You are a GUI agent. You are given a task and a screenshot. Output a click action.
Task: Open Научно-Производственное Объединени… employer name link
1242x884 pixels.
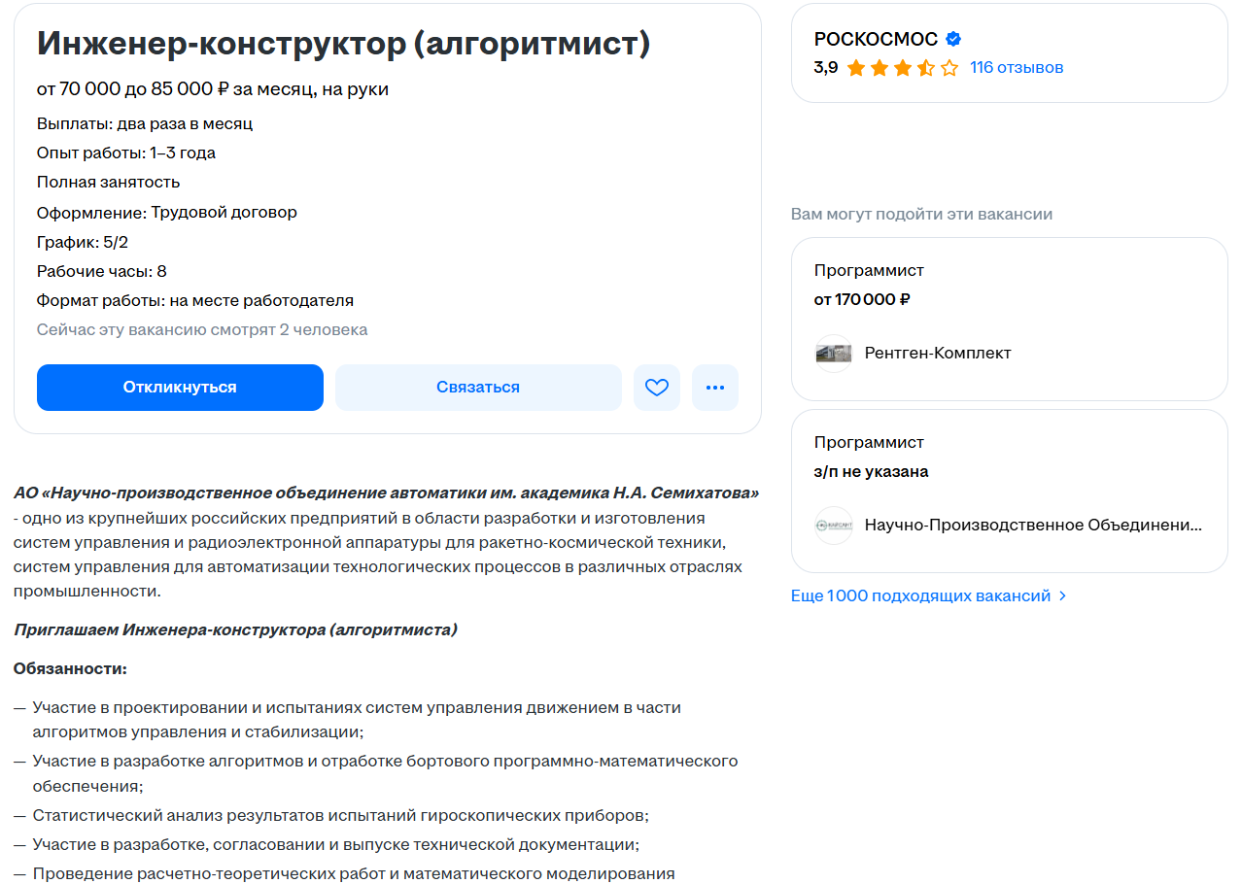point(1033,526)
